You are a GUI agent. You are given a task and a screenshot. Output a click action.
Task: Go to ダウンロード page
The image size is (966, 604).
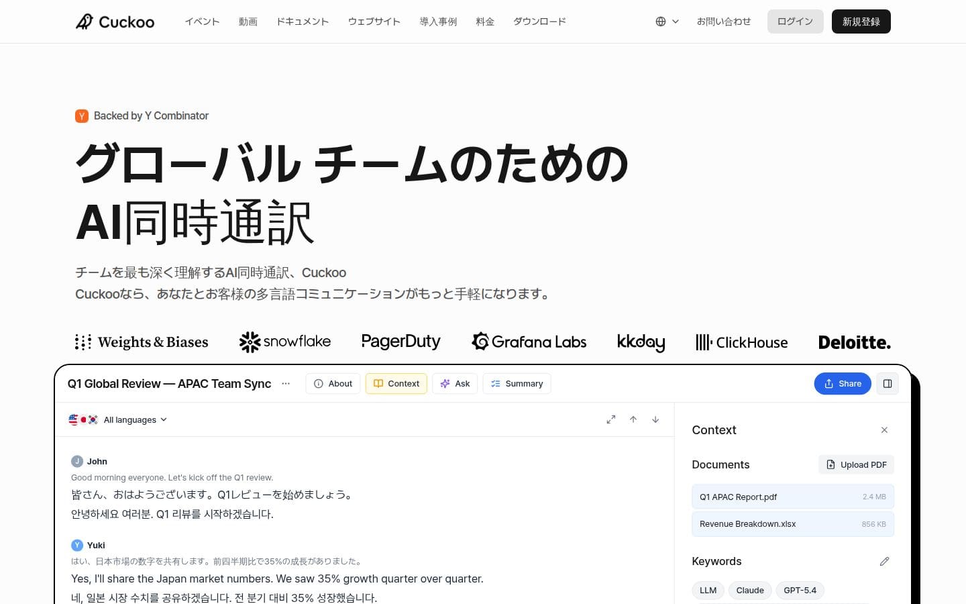coord(540,21)
